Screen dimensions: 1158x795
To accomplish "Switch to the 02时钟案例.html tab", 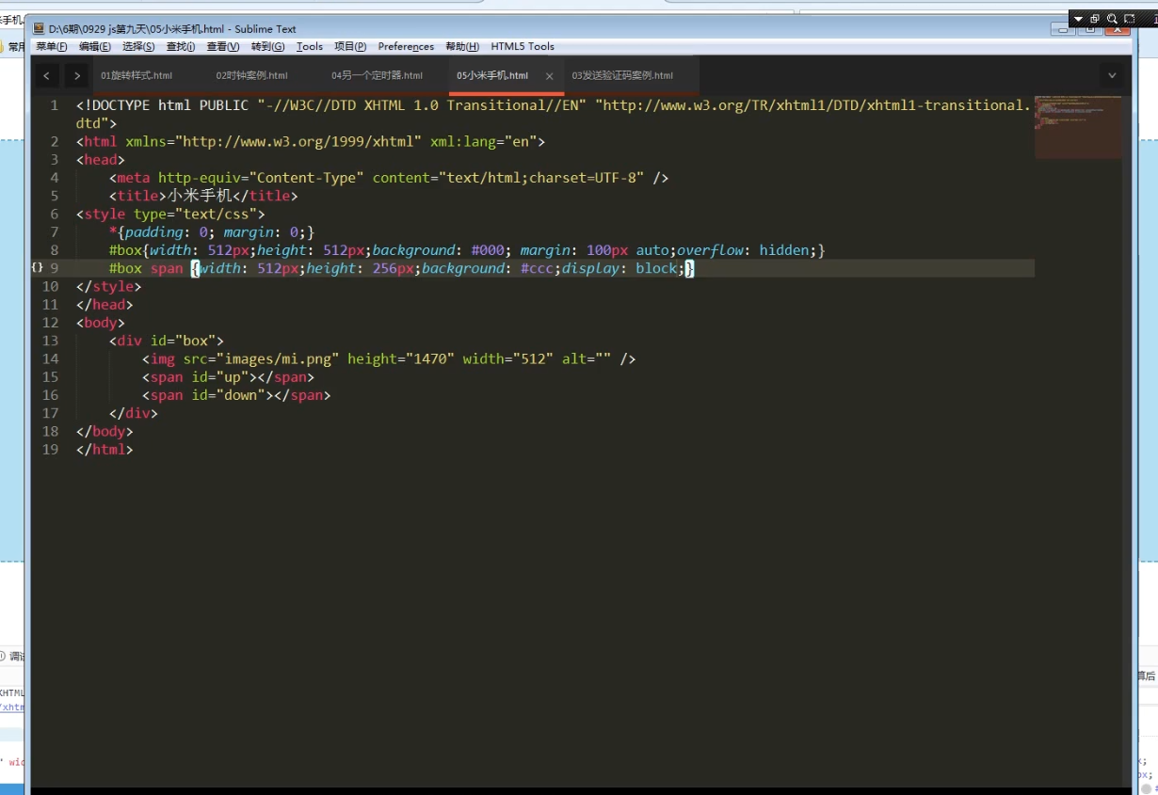I will 251,75.
